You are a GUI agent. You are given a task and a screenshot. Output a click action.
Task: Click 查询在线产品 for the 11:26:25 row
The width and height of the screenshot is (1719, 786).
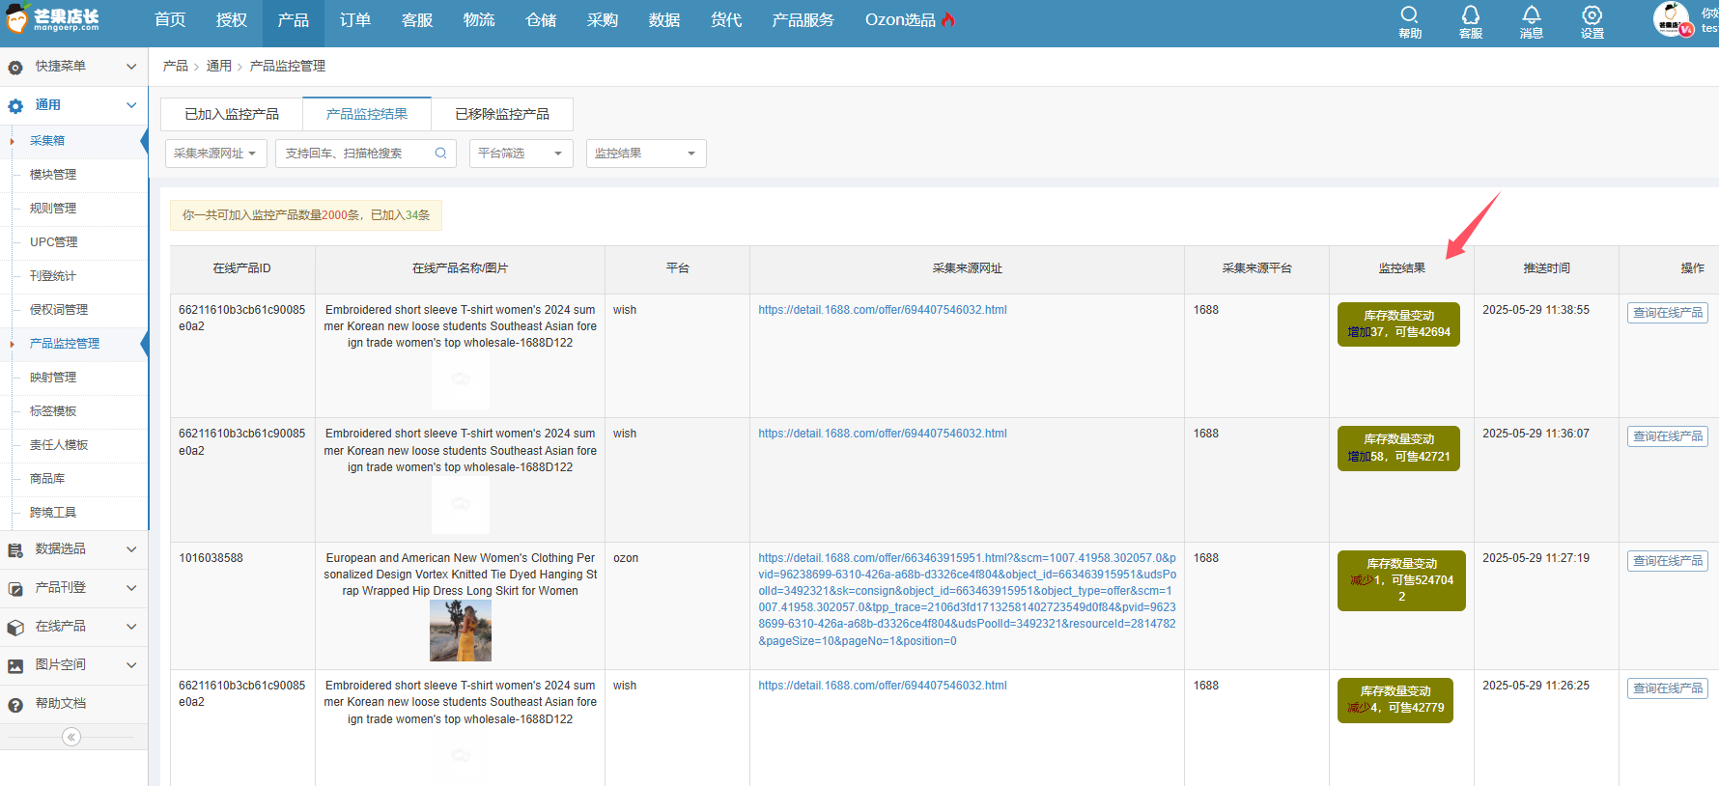coord(1668,688)
